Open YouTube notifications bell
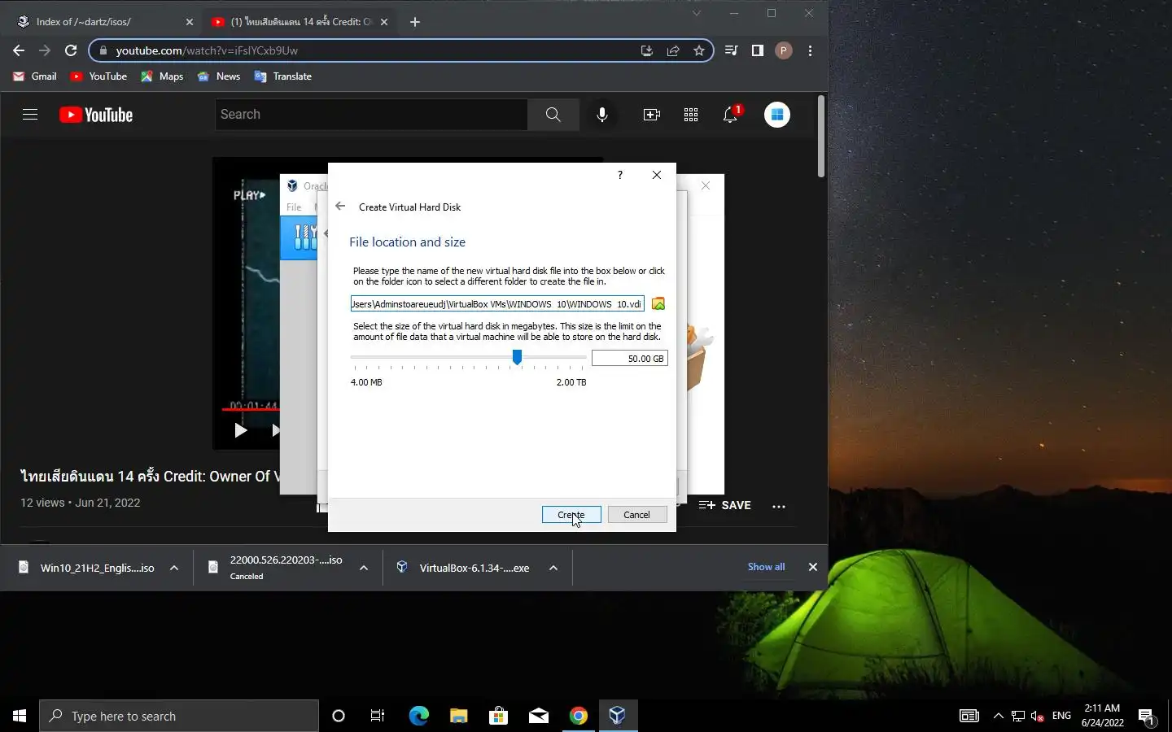The width and height of the screenshot is (1172, 732). (730, 115)
